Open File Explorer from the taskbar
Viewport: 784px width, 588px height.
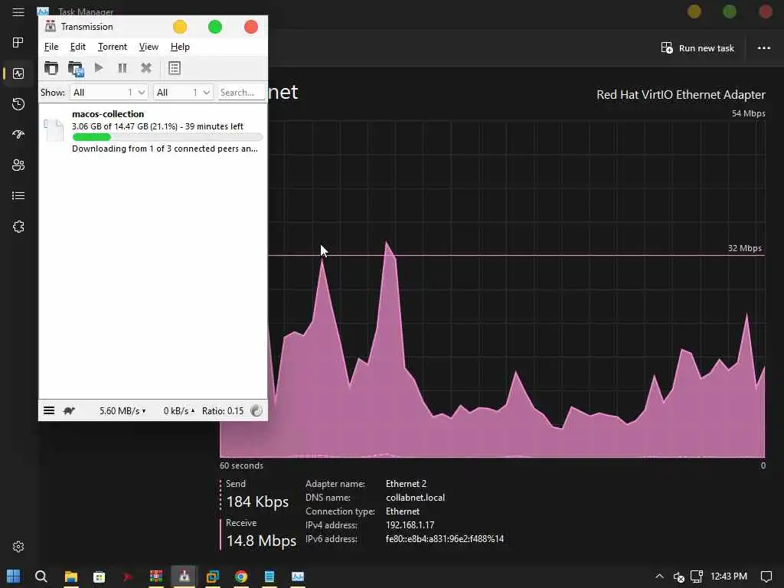click(71, 577)
